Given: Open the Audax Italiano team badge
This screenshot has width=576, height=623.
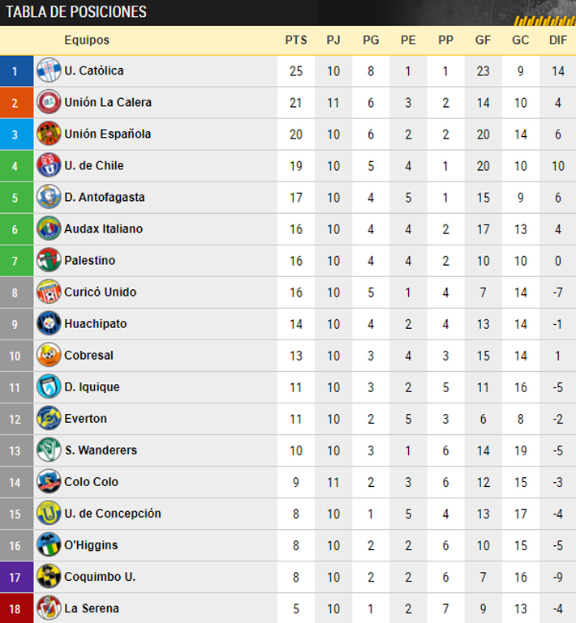Looking at the screenshot, I should pos(49,229).
